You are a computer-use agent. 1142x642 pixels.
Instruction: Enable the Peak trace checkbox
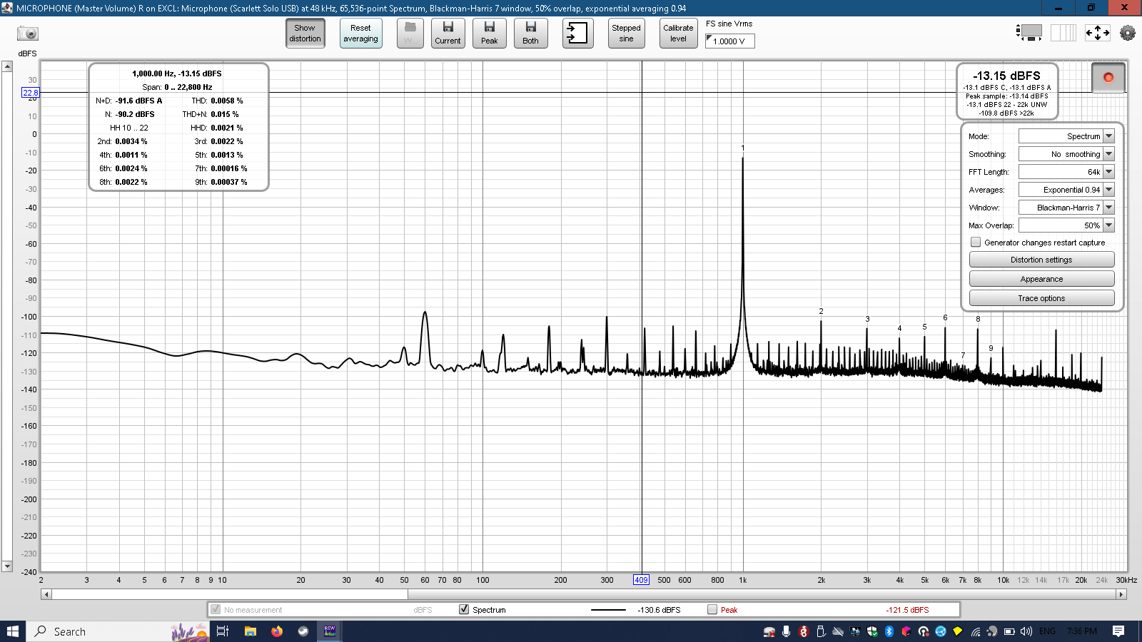click(x=712, y=609)
